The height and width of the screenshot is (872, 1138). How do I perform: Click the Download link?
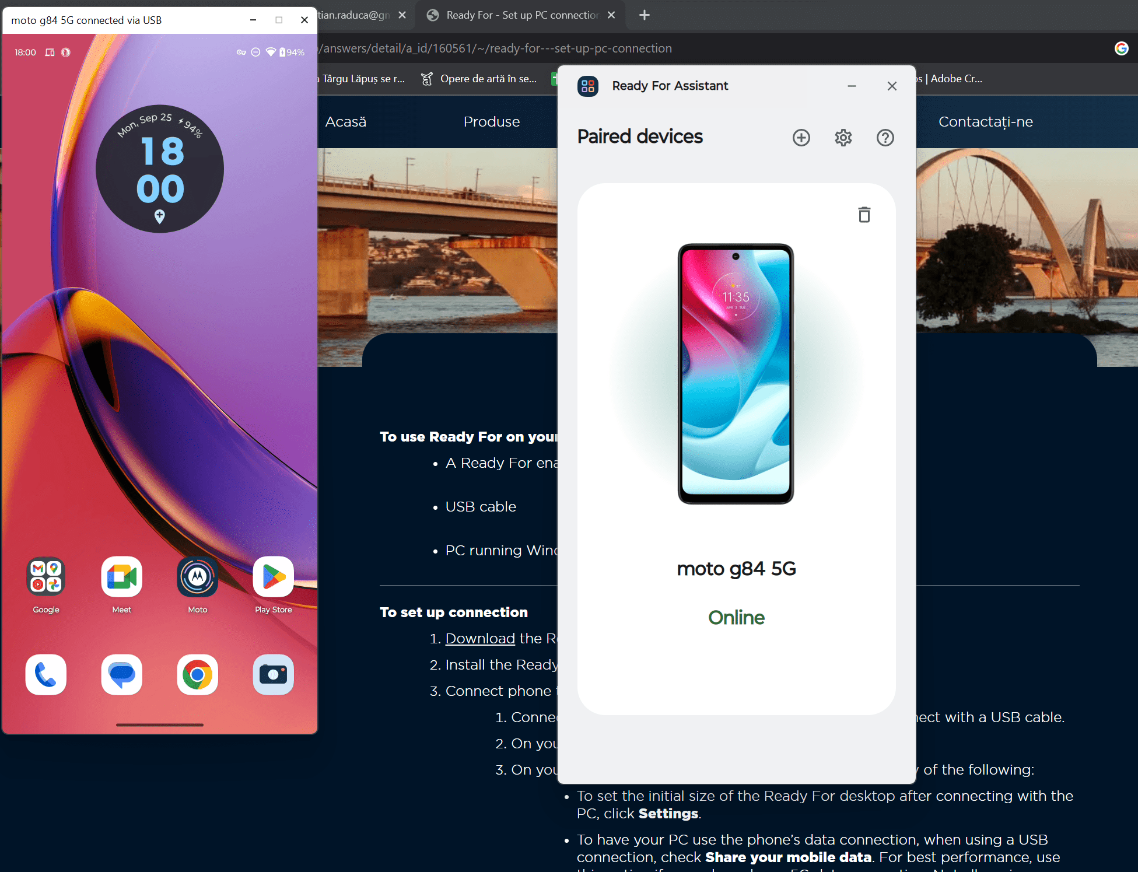(x=480, y=638)
